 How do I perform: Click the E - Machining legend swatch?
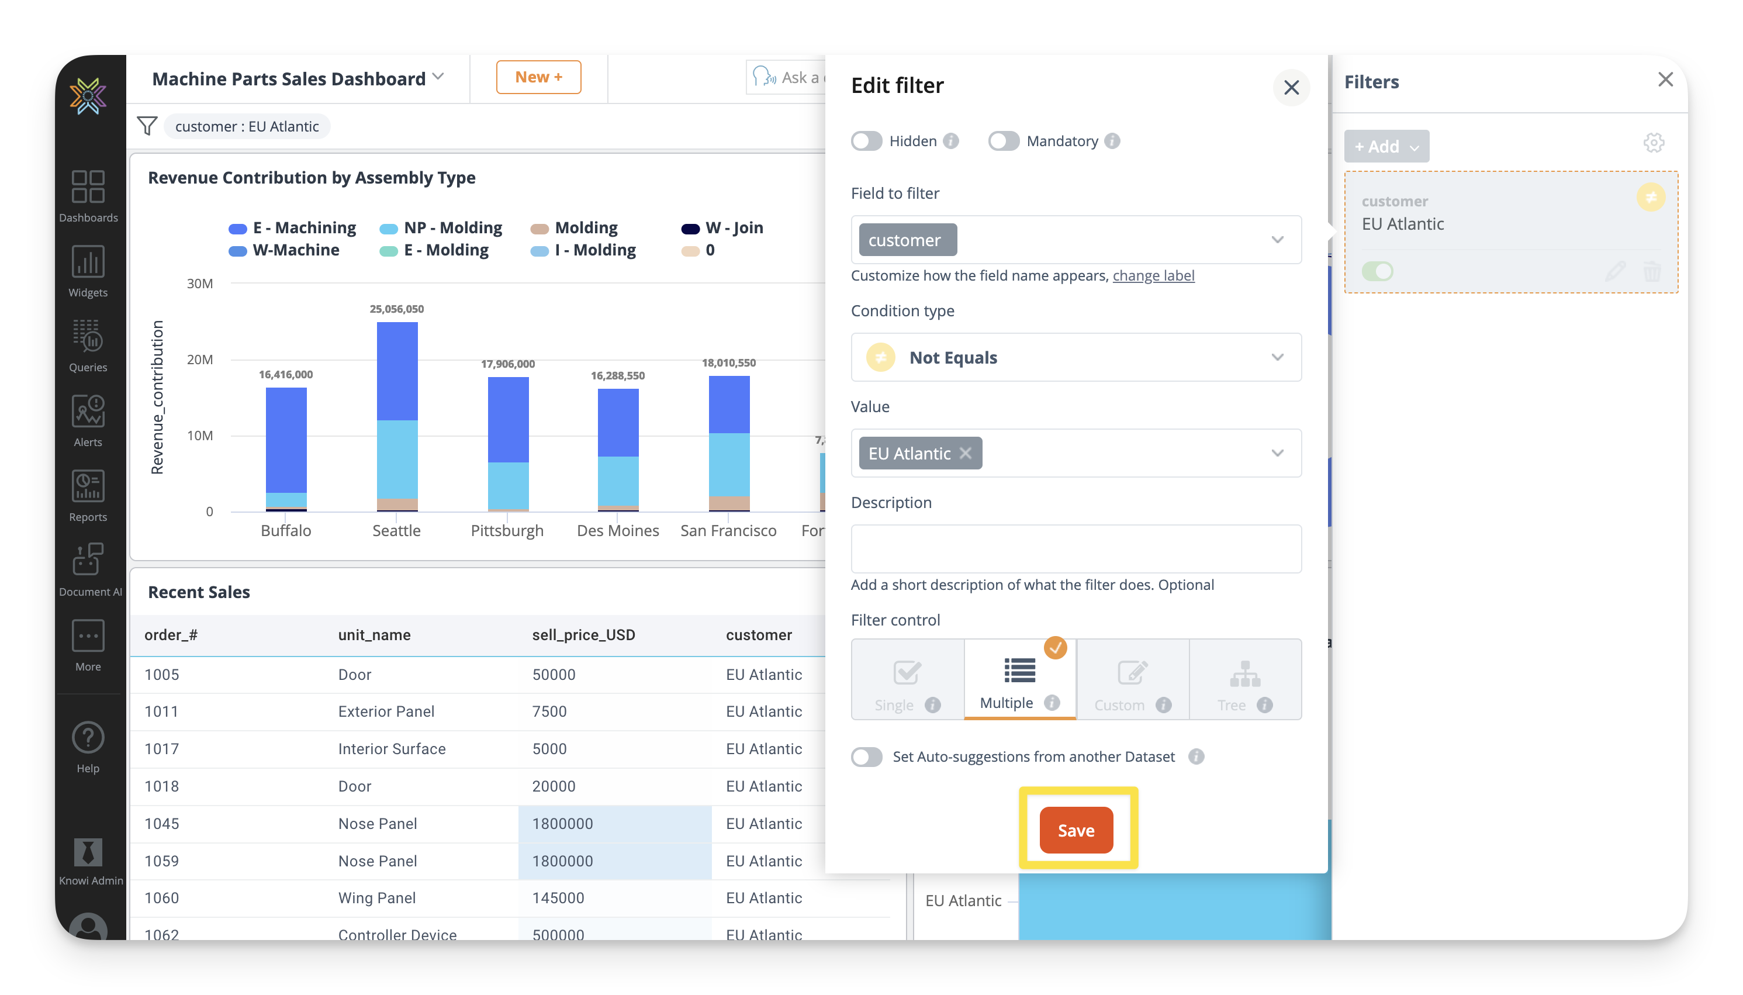[x=237, y=228]
